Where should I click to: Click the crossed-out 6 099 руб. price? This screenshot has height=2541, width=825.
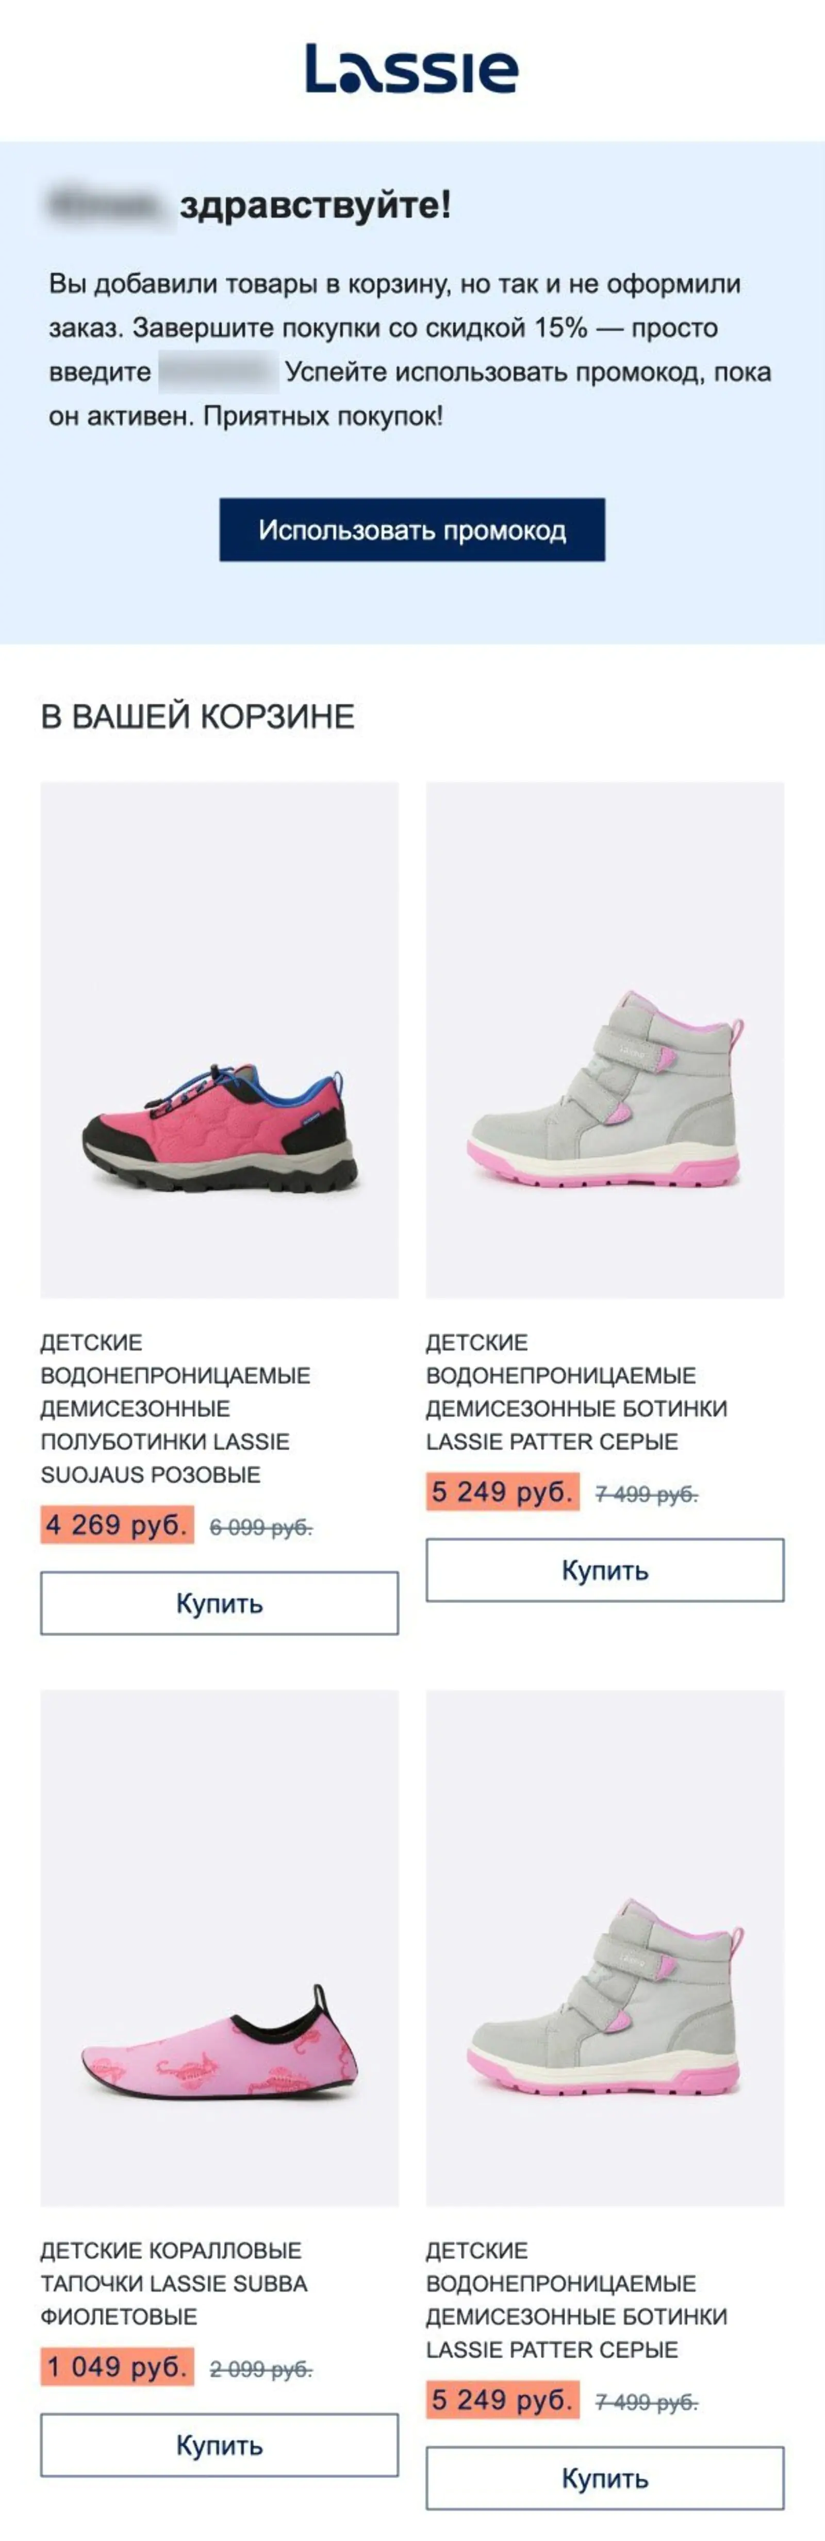tap(261, 1527)
